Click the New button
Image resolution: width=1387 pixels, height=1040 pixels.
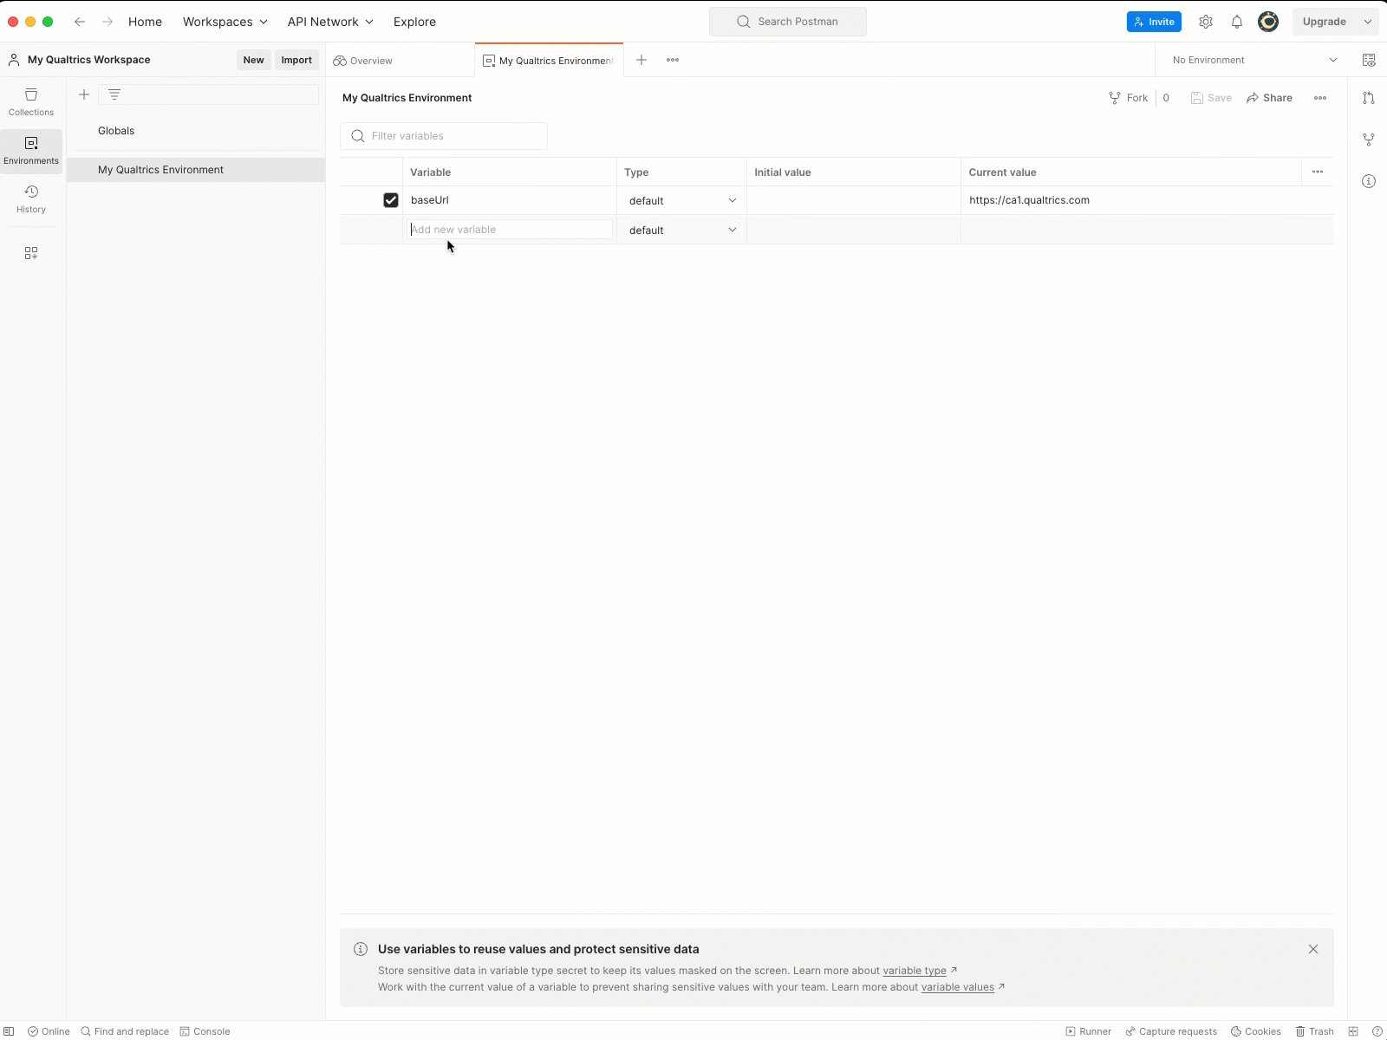[x=254, y=60]
